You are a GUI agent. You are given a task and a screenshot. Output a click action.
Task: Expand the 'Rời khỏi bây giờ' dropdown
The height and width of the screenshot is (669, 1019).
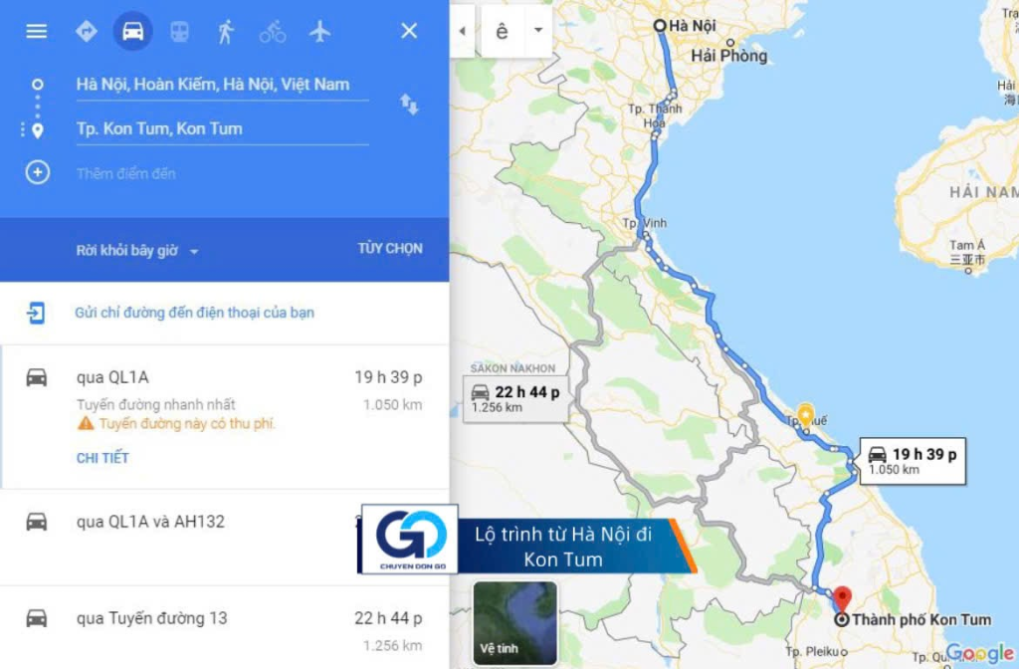[x=136, y=251]
